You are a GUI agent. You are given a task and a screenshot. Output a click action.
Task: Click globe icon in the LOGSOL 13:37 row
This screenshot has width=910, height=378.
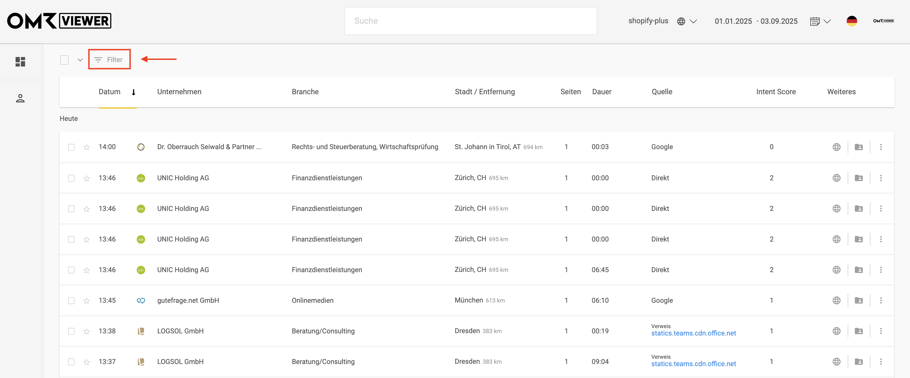pyautogui.click(x=837, y=362)
